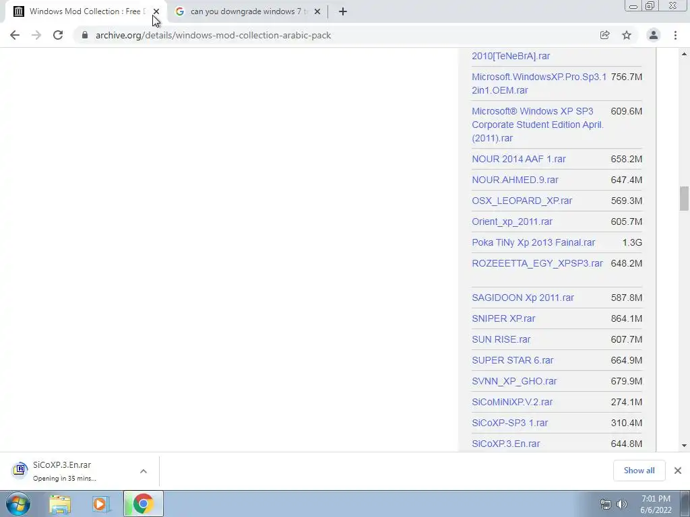Viewport: 690px width, 517px height.
Task: Bookmark this page with the star
Action: 627,35
